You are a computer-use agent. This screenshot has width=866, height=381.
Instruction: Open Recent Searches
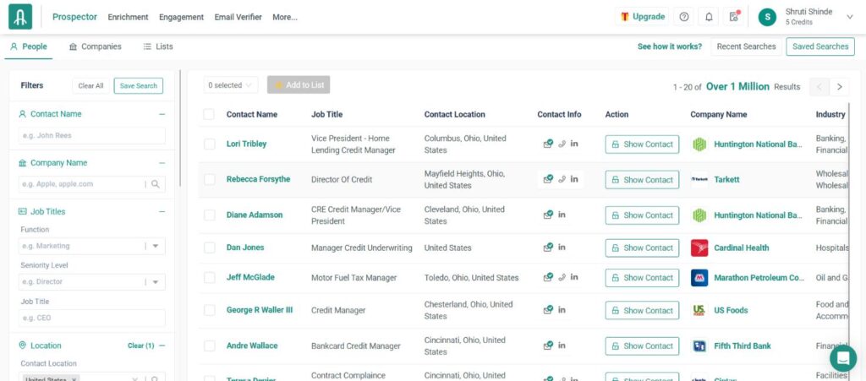click(x=746, y=46)
